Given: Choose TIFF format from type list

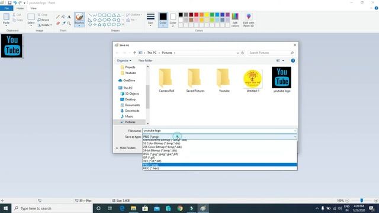Looking at the screenshot, I should pos(220,161).
